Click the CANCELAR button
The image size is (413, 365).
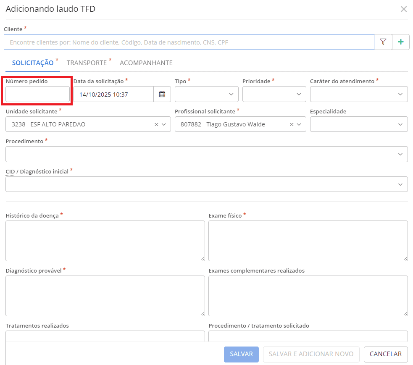click(385, 354)
